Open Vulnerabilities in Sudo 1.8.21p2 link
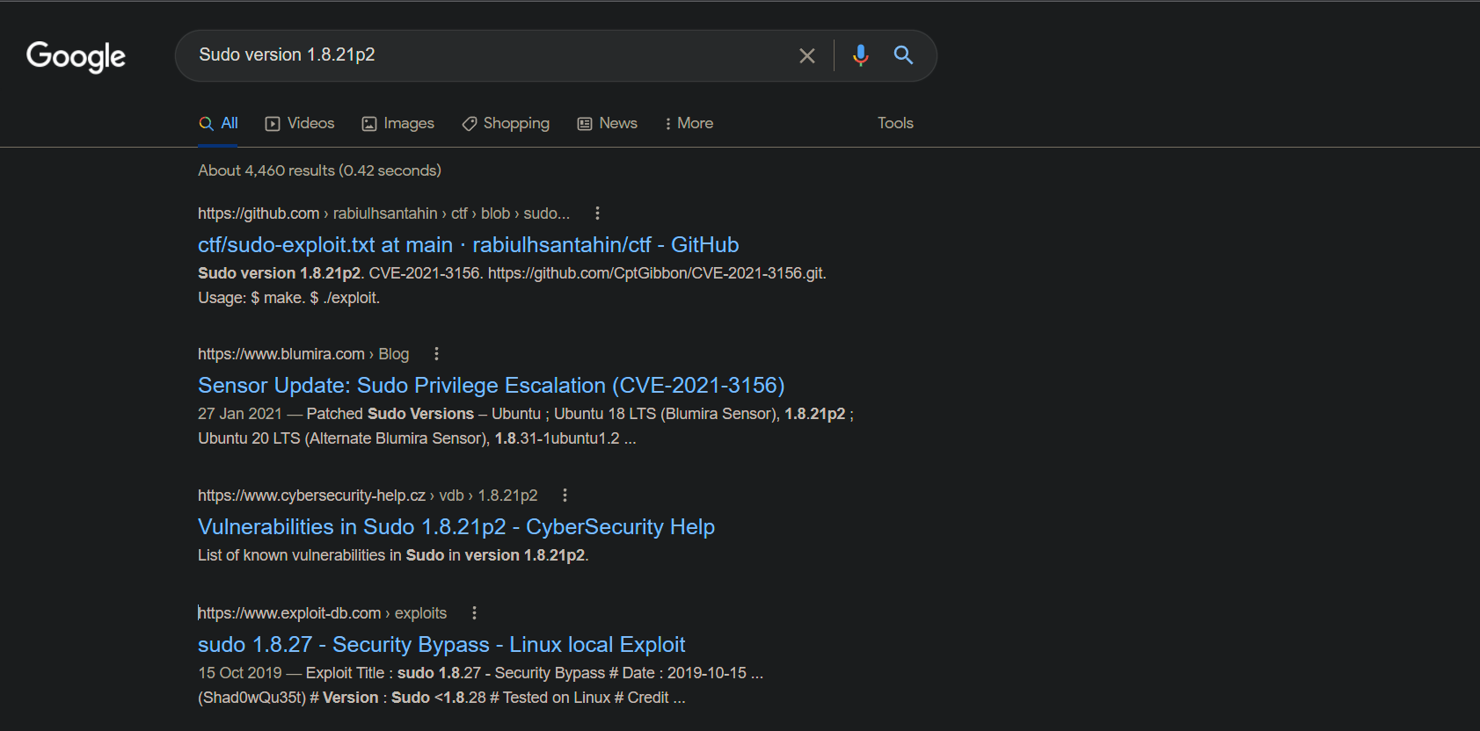 [x=456, y=527]
